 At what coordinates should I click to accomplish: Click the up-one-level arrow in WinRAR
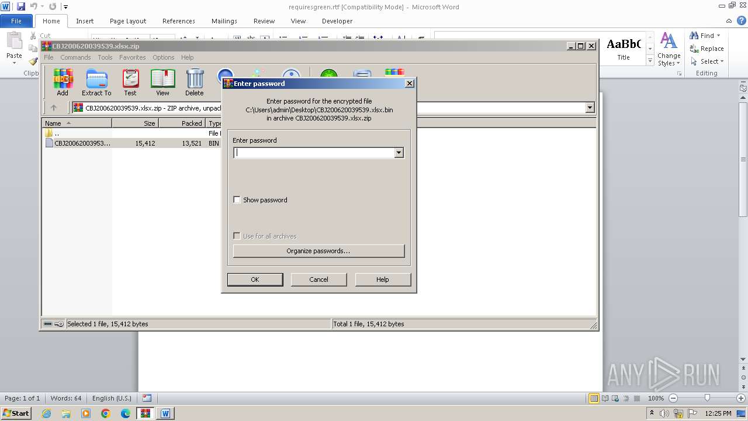pyautogui.click(x=54, y=108)
